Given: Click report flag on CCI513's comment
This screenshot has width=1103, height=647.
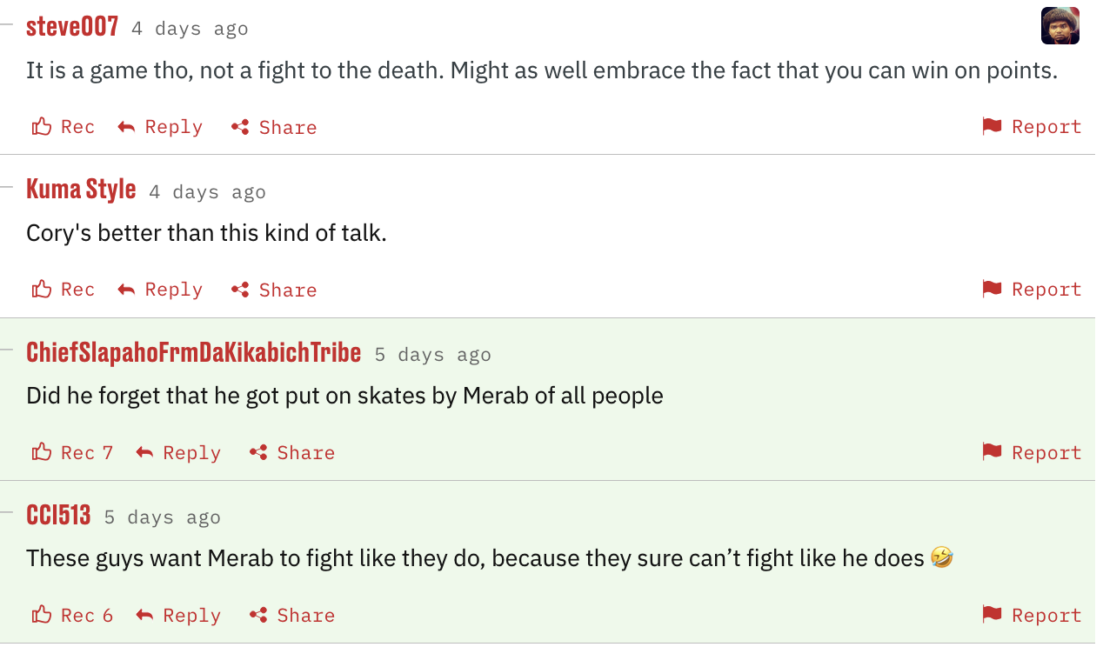Looking at the screenshot, I should pos(992,615).
